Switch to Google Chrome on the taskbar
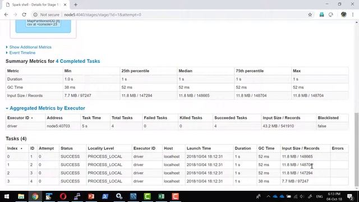The height and width of the screenshot is (202, 359). click(x=35, y=196)
